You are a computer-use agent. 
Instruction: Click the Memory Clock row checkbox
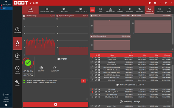[x=92, y=106]
